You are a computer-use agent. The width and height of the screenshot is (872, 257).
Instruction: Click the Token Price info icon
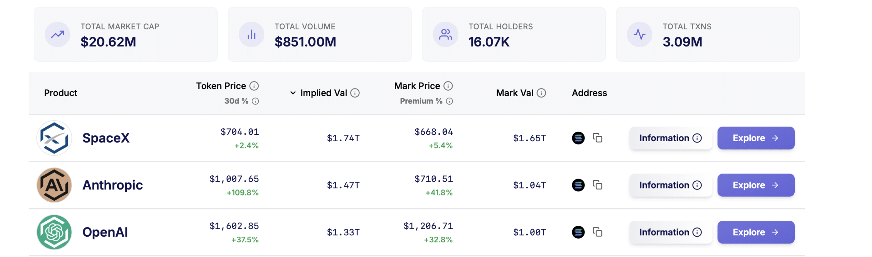(x=254, y=86)
